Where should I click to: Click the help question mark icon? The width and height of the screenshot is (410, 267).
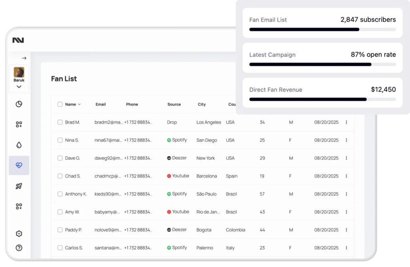coord(19,247)
